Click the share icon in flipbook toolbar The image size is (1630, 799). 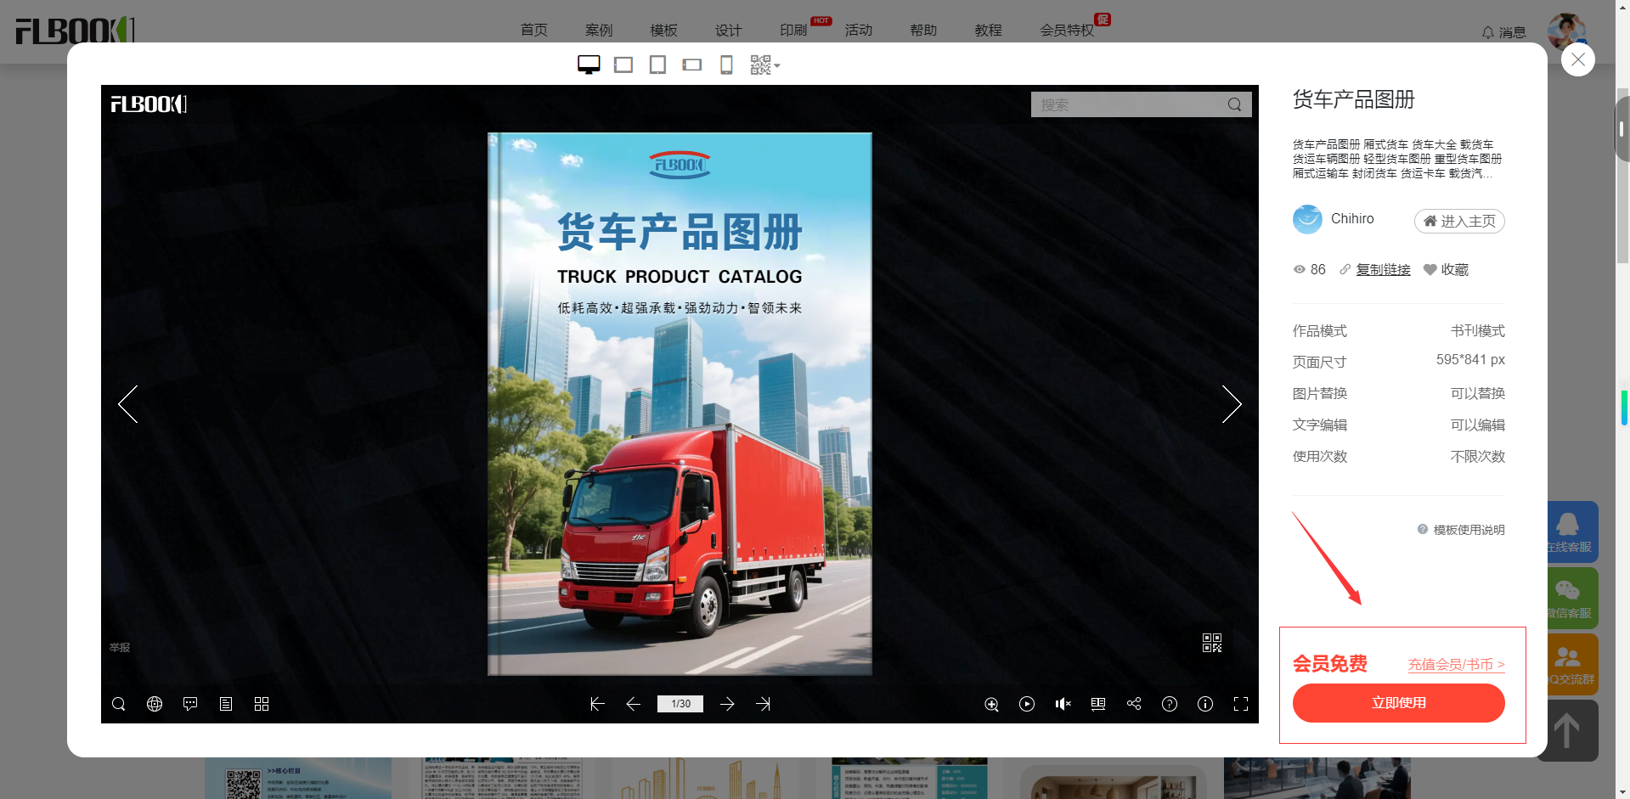click(x=1134, y=704)
